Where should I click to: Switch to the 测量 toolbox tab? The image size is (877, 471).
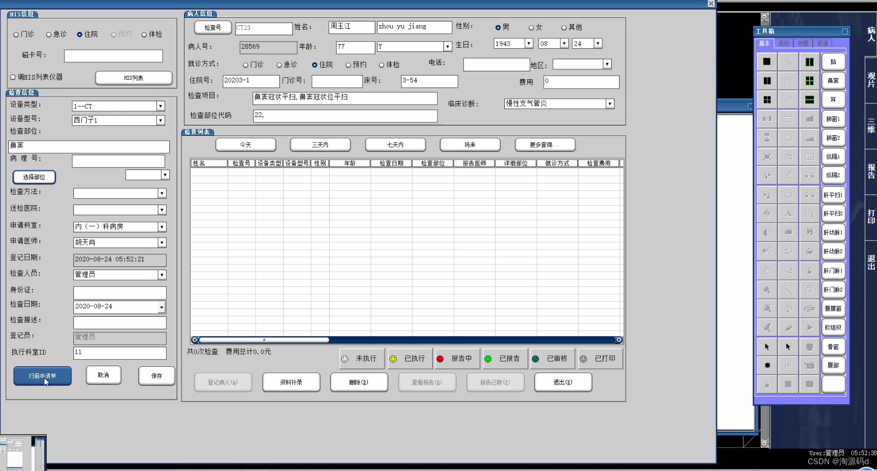tap(803, 44)
